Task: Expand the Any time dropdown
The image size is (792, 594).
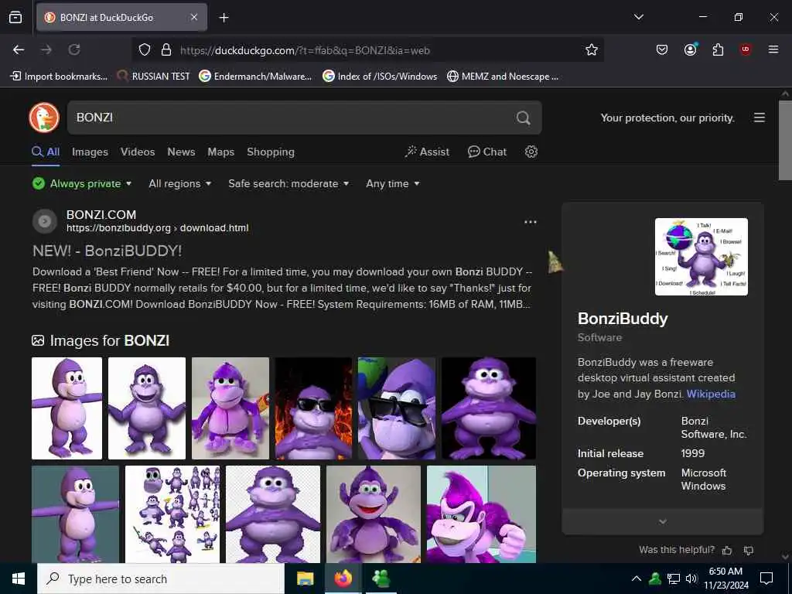Action: click(392, 183)
